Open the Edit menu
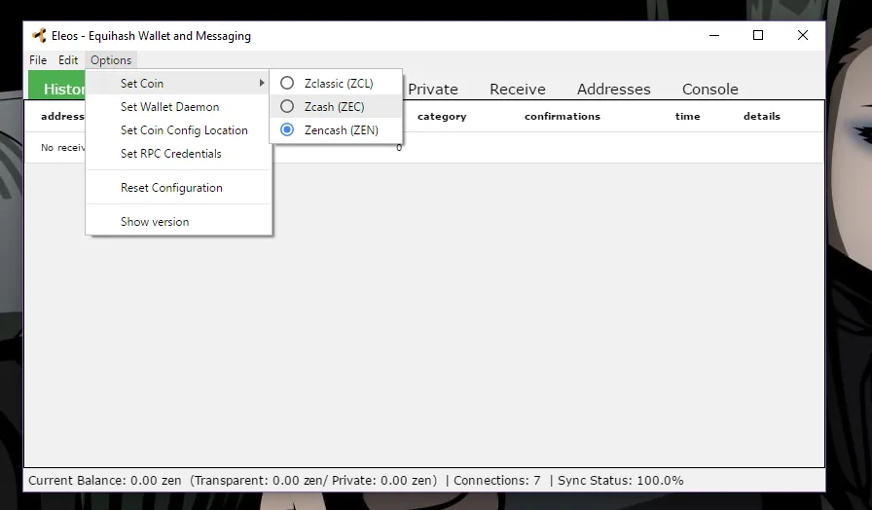The height and width of the screenshot is (510, 872). tap(68, 60)
